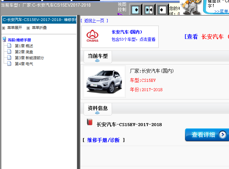Screen dimensions: 229x169
Task: Click the 维修手册/诊断 link
Action: point(103,140)
